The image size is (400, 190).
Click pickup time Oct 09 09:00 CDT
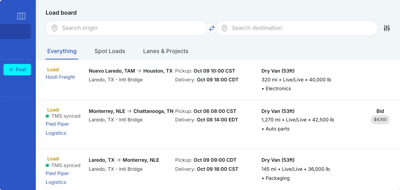(x=215, y=160)
